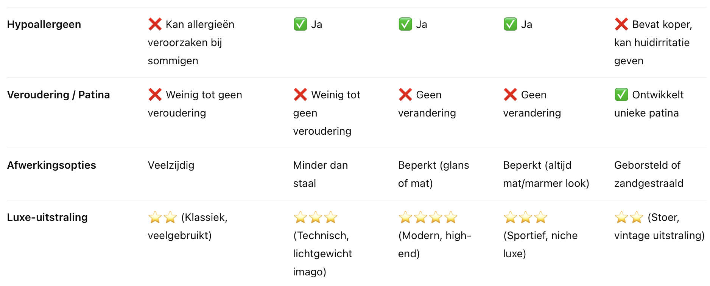Click the red cross beside first 'Geen verandering'
This screenshot has width=710, height=286.
click(x=405, y=95)
